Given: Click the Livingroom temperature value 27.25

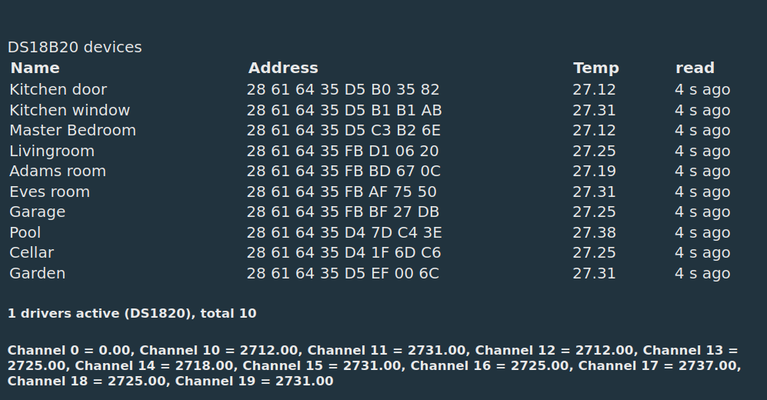Looking at the screenshot, I should 594,151.
